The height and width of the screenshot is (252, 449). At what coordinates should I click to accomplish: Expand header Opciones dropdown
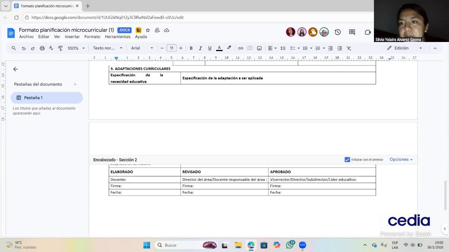401,160
